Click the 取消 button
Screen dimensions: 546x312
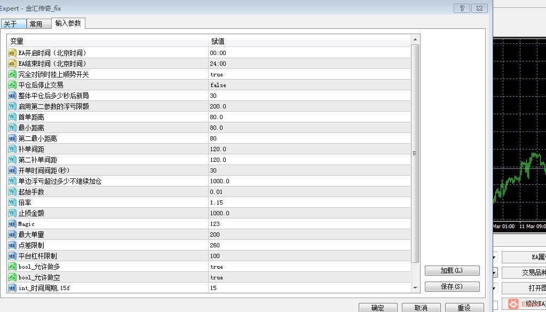point(421,308)
